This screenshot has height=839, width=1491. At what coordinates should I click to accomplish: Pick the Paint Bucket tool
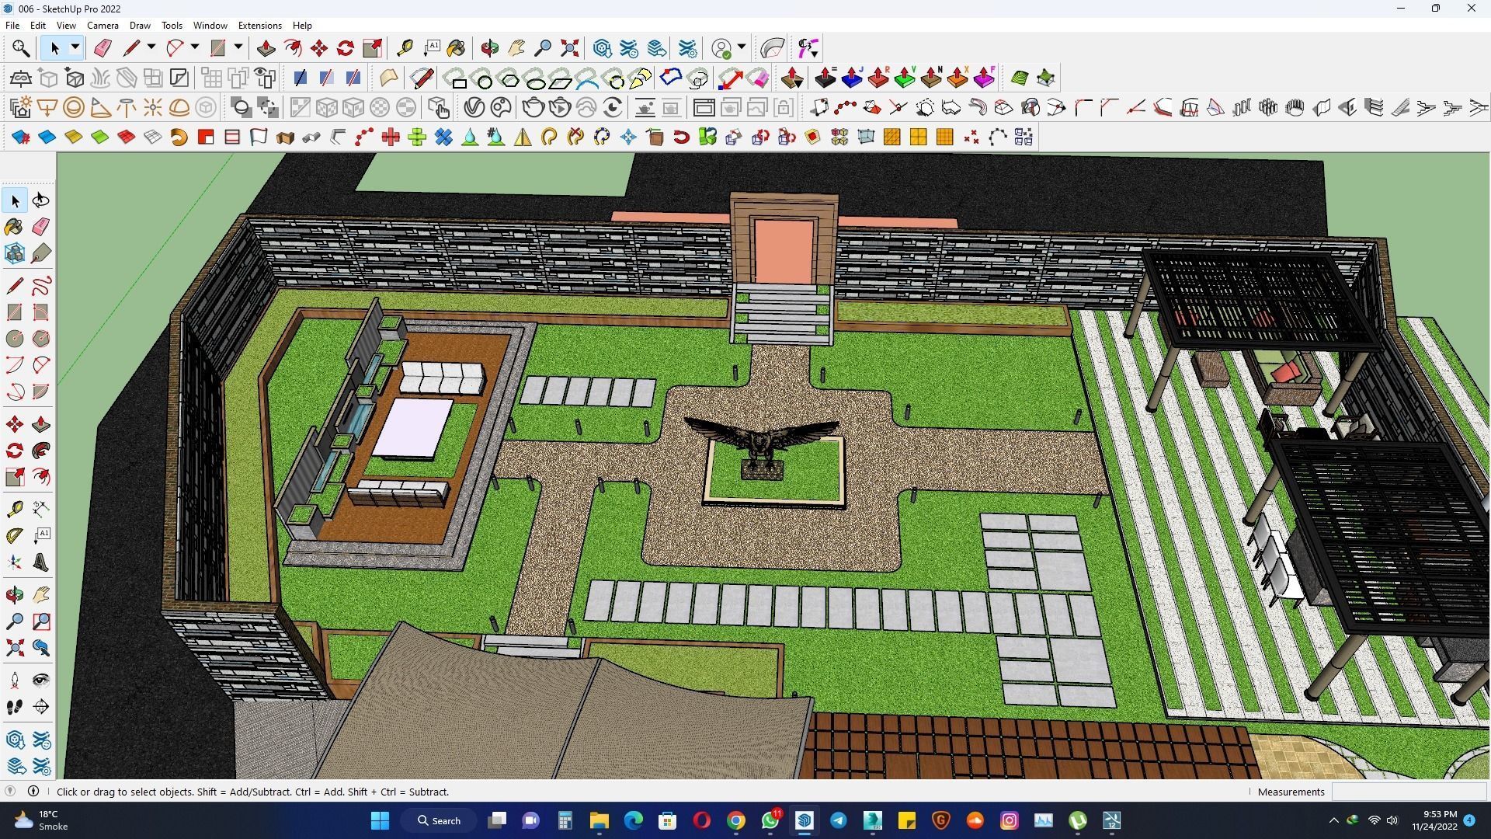point(456,48)
